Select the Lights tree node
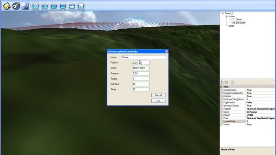This screenshot has height=155, width=276. click(x=231, y=26)
